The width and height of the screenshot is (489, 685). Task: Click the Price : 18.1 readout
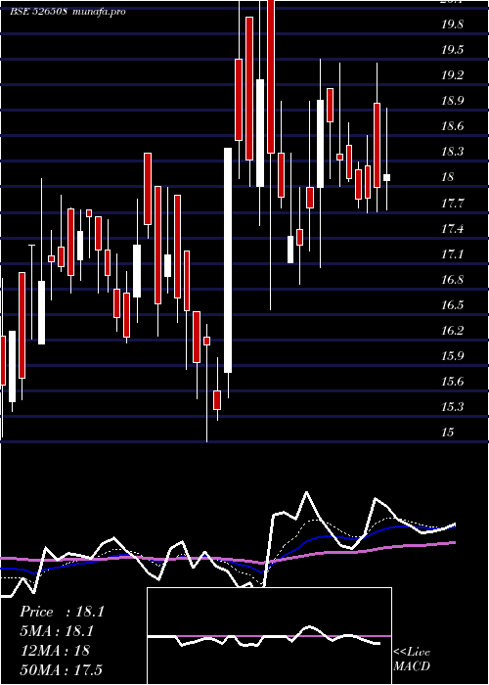click(62, 612)
